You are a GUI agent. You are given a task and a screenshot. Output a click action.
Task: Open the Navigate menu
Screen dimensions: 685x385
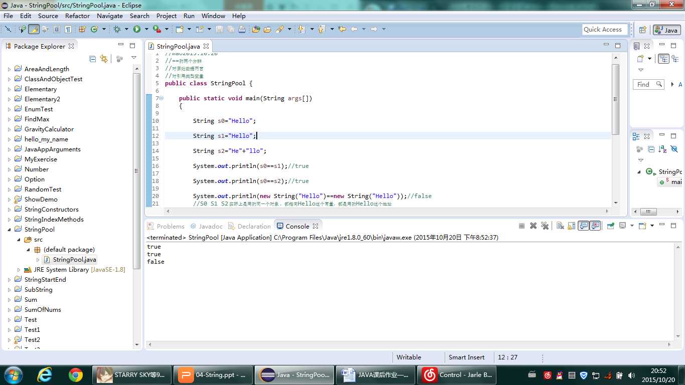coord(110,16)
